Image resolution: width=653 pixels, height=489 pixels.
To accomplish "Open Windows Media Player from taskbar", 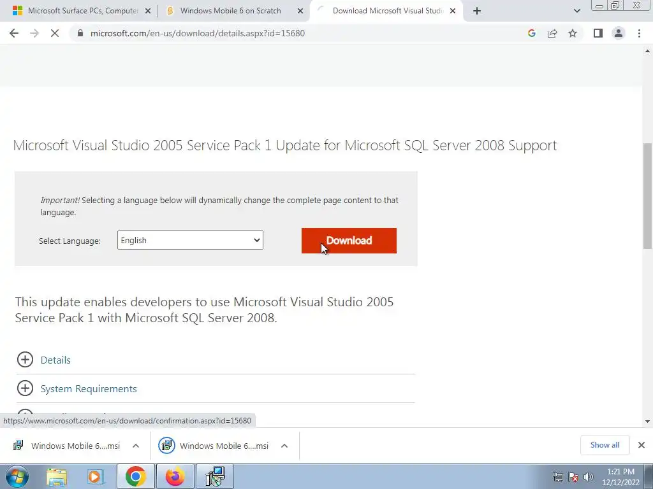I will 96,476.
